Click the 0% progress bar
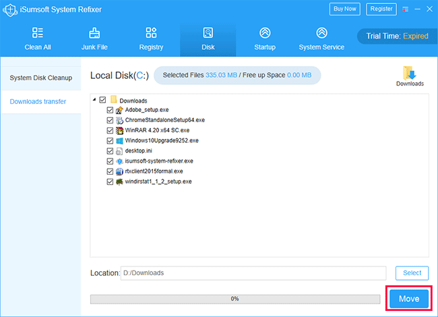Image resolution: width=438 pixels, height=317 pixels. [235, 299]
